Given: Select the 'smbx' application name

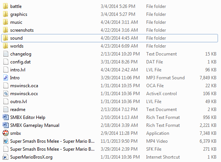Looking at the screenshot, I should pos(15,133).
